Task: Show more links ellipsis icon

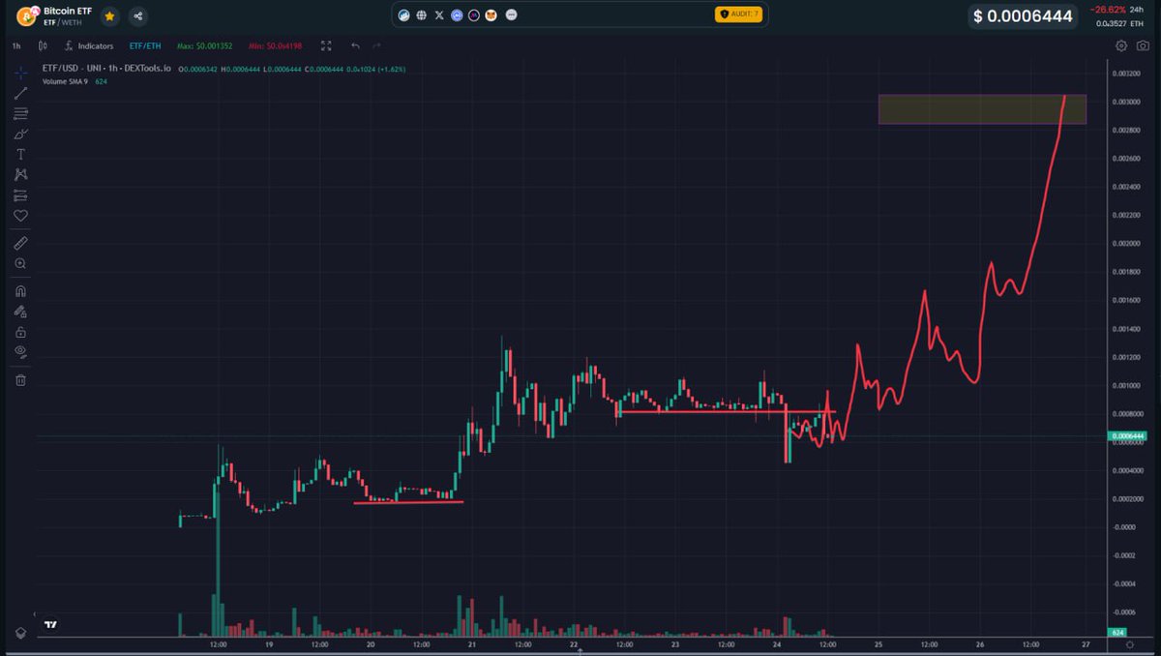Action: (x=511, y=15)
